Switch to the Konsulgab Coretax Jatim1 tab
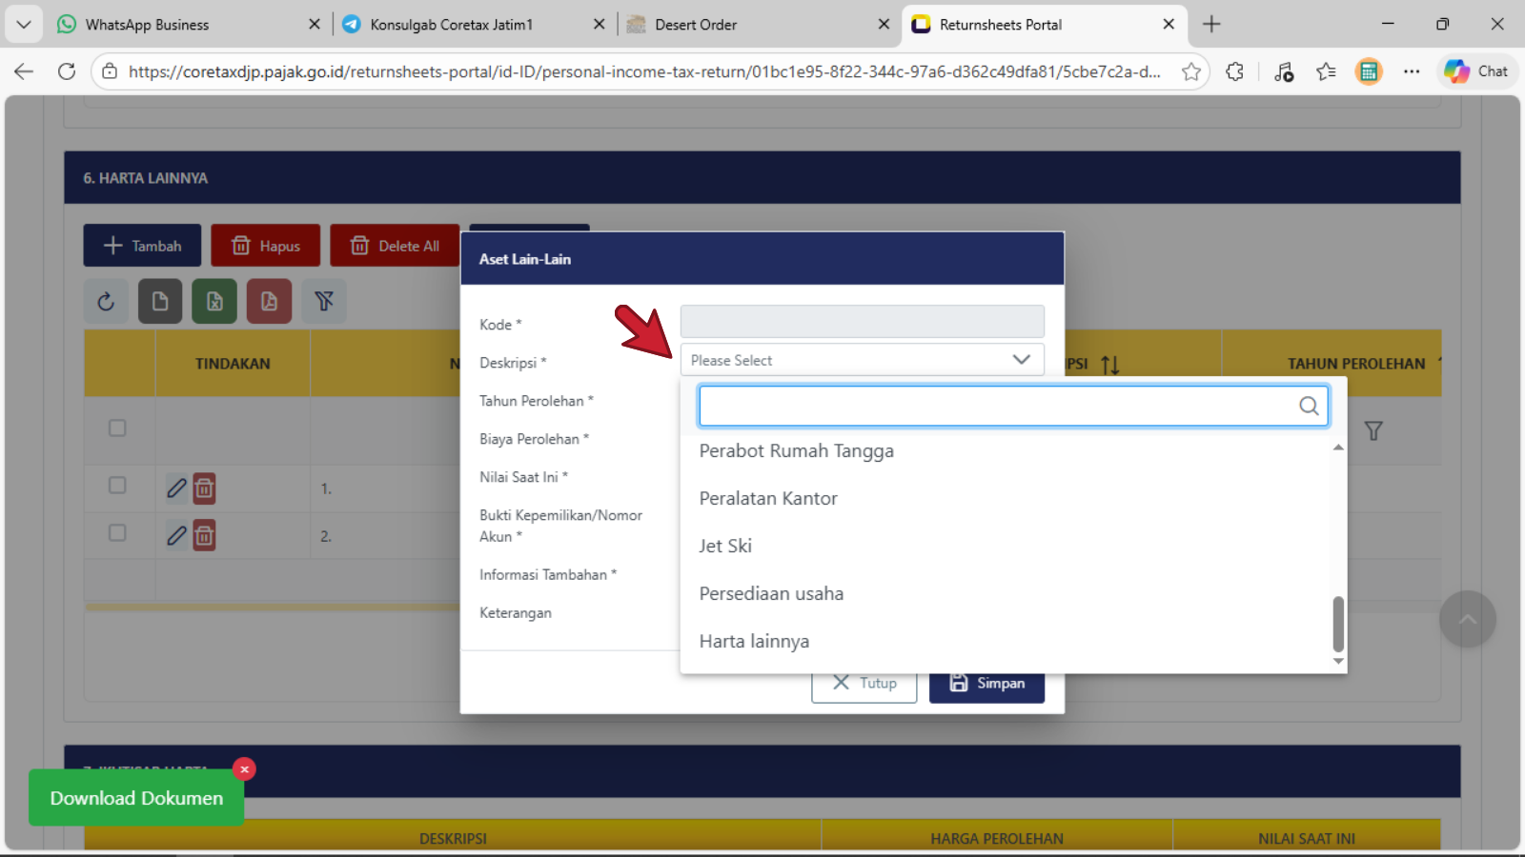The height and width of the screenshot is (857, 1525). coord(451,25)
